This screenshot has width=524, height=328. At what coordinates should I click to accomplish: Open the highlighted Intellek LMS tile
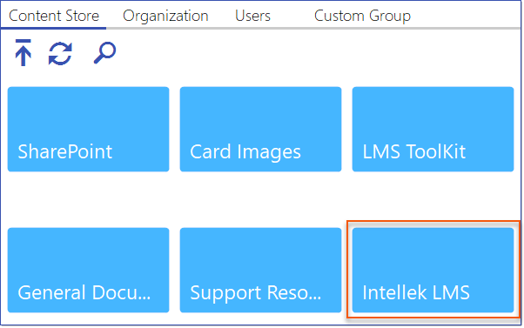click(x=433, y=271)
